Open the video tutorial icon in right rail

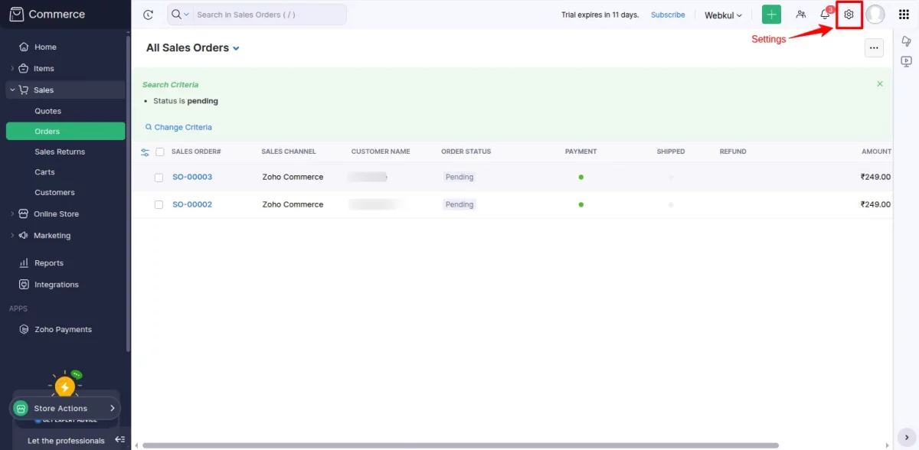(907, 61)
